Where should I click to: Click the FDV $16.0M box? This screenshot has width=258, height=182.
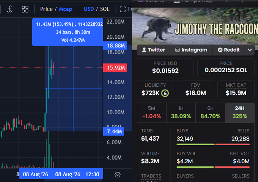[195, 90]
